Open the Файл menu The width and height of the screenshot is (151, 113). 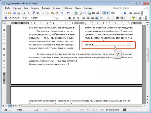coord(8,8)
